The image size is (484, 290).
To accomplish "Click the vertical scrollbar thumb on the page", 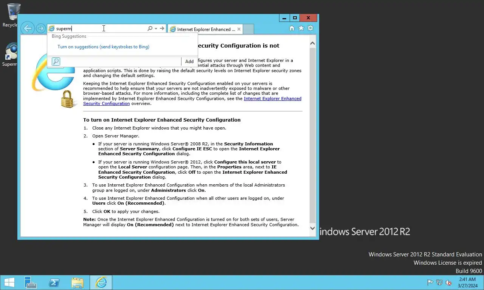I will point(312,135).
